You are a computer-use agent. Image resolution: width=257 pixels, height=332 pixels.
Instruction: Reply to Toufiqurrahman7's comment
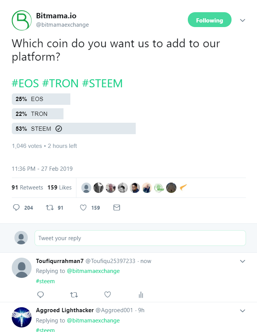coord(41,295)
